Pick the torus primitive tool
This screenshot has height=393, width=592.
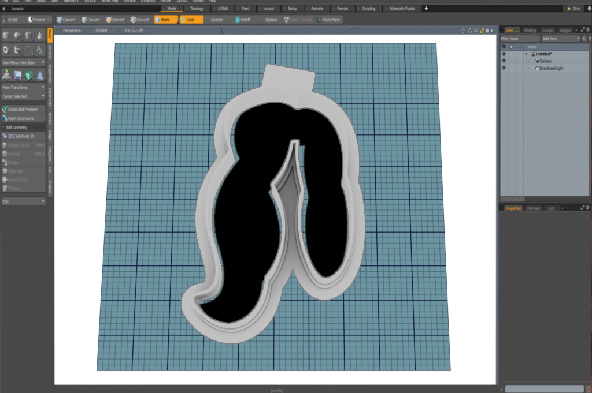[x=6, y=50]
